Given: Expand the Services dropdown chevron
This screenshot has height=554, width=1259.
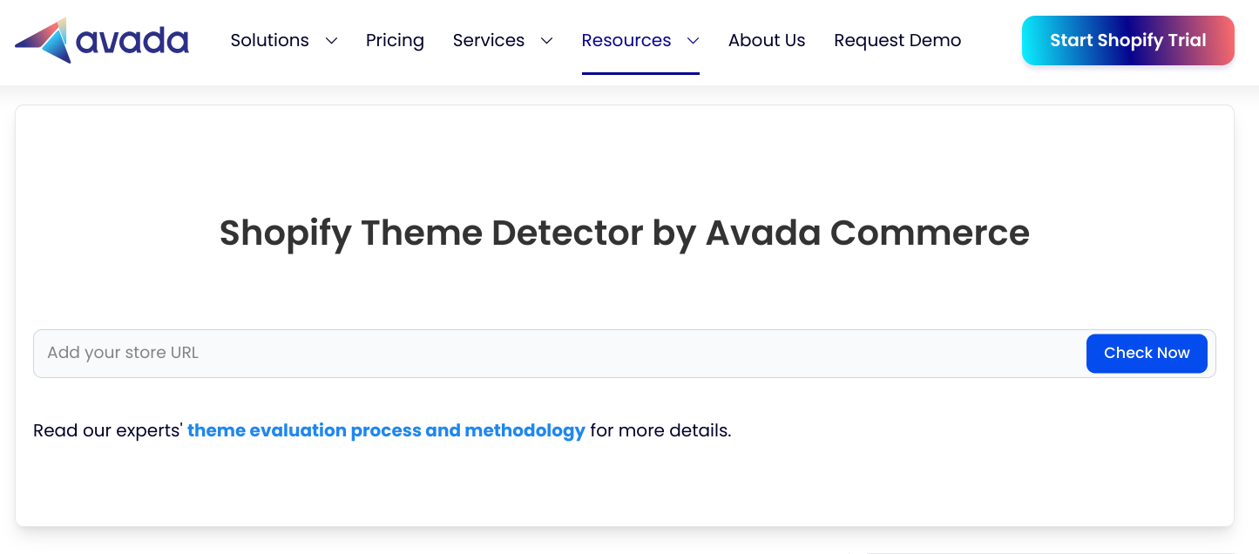Looking at the screenshot, I should pyautogui.click(x=546, y=41).
